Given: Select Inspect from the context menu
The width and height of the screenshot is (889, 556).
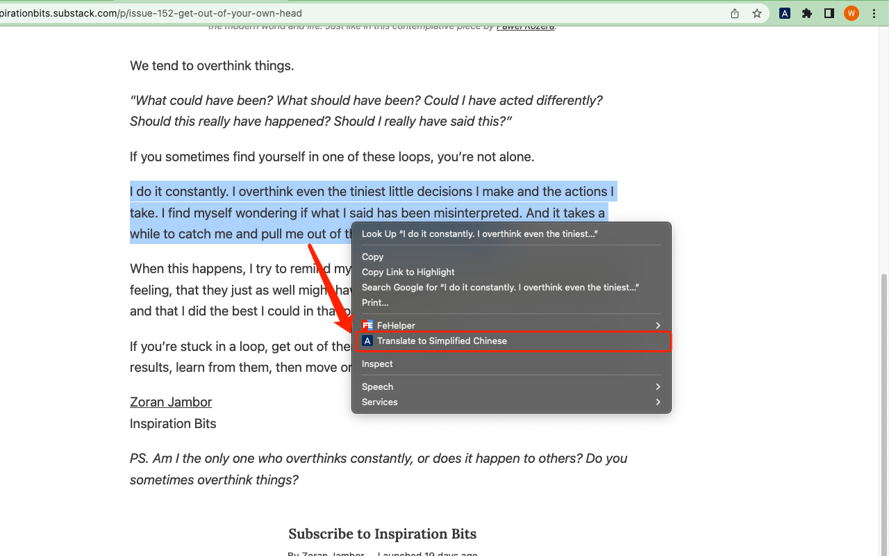Looking at the screenshot, I should (511, 363).
